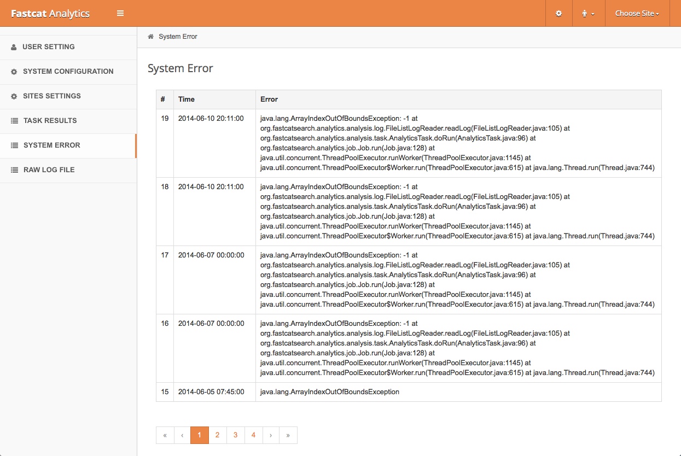The height and width of the screenshot is (456, 681).
Task: Open the gear settings icon in header
Action: pyautogui.click(x=558, y=13)
